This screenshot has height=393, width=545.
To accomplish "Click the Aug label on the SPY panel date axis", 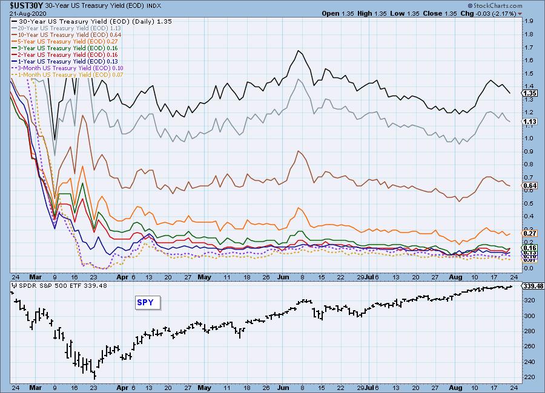I will 455,388.
